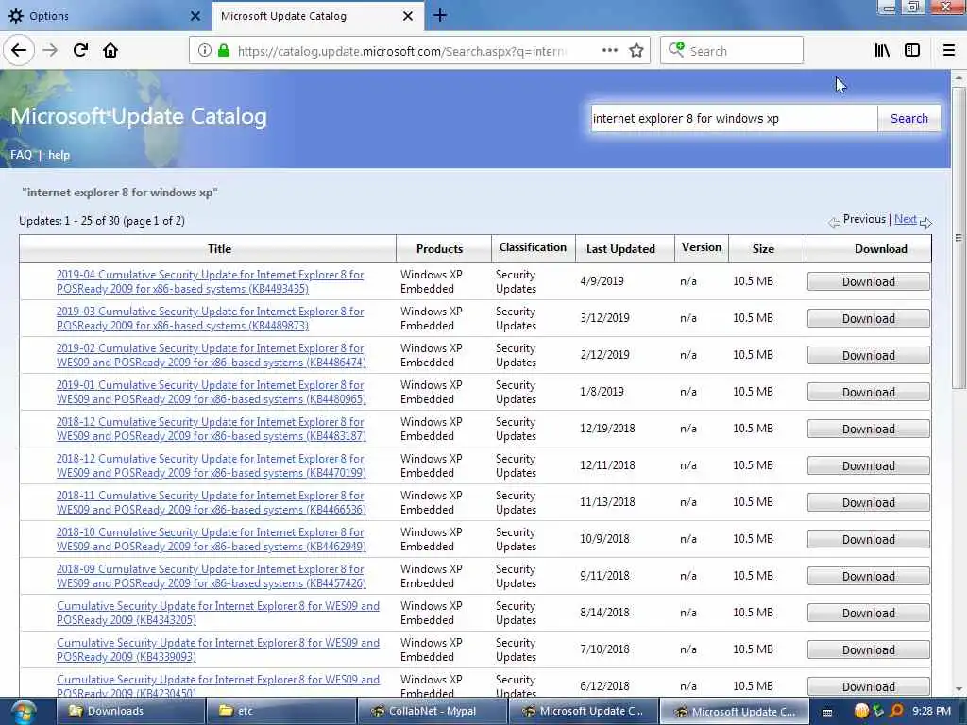Open update KB4466536 link
Image resolution: width=967 pixels, height=725 pixels.
pos(211,502)
